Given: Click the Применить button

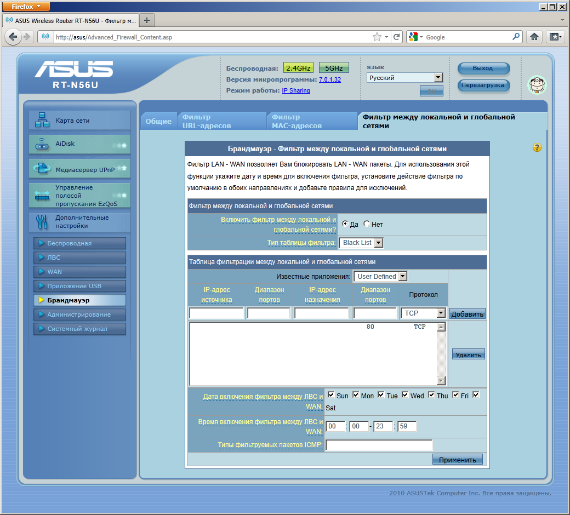Looking at the screenshot, I should pos(457,460).
